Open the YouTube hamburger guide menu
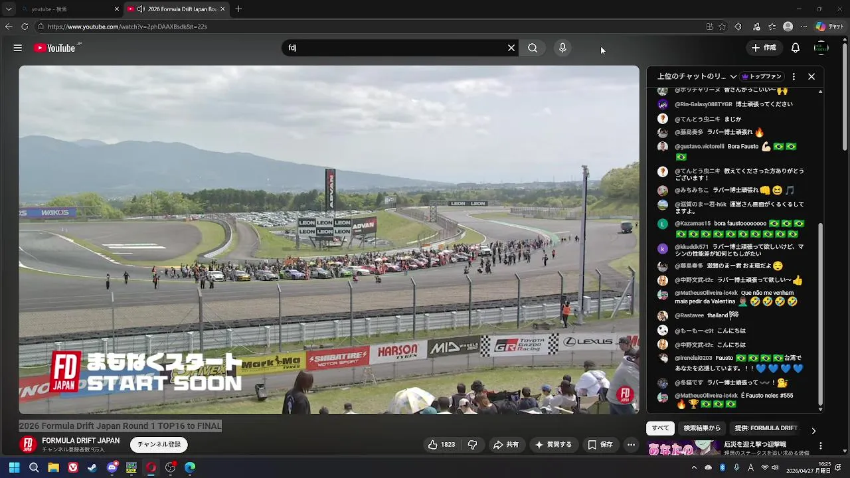 [18, 48]
